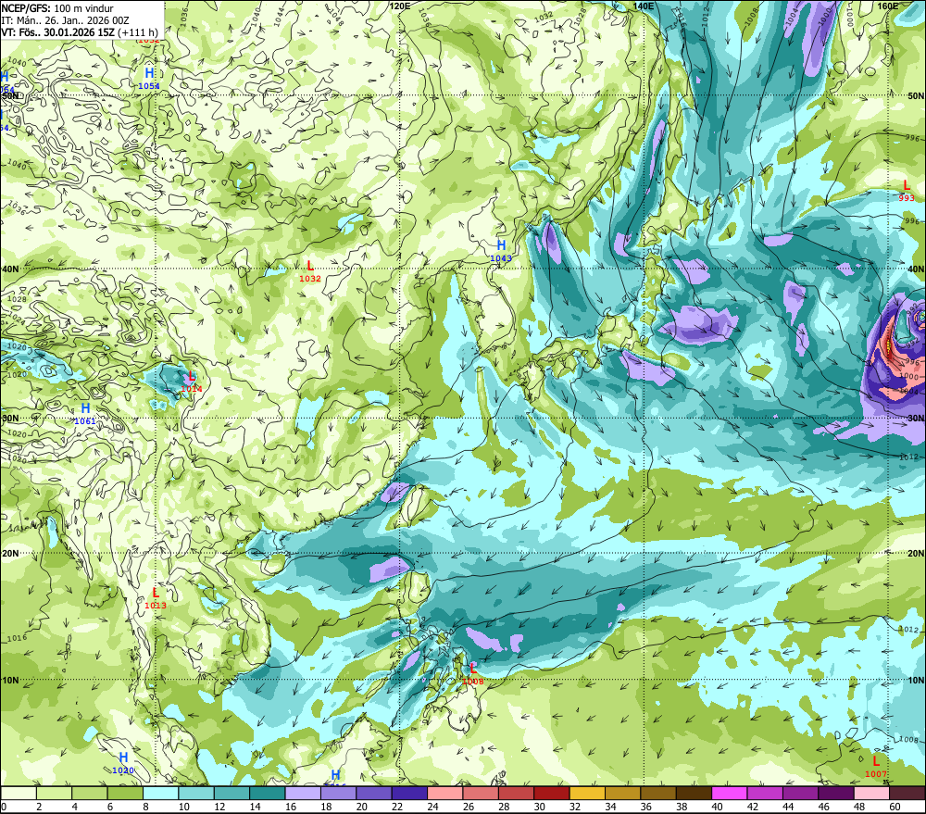Screen dimensions: 926x814
Task: Click the red L marker above 1014
Action: click(192, 376)
